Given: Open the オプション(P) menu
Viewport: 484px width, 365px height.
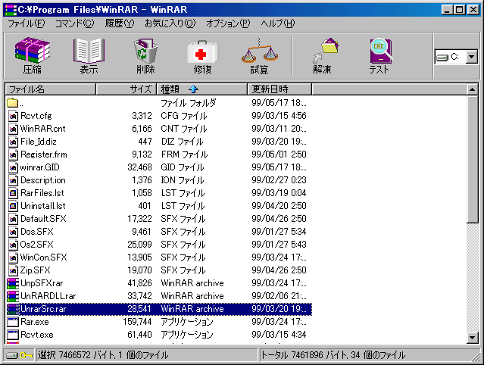Looking at the screenshot, I should coord(228,23).
